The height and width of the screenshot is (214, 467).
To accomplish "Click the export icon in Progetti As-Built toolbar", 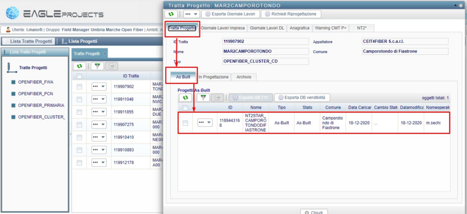I will tap(217, 98).
